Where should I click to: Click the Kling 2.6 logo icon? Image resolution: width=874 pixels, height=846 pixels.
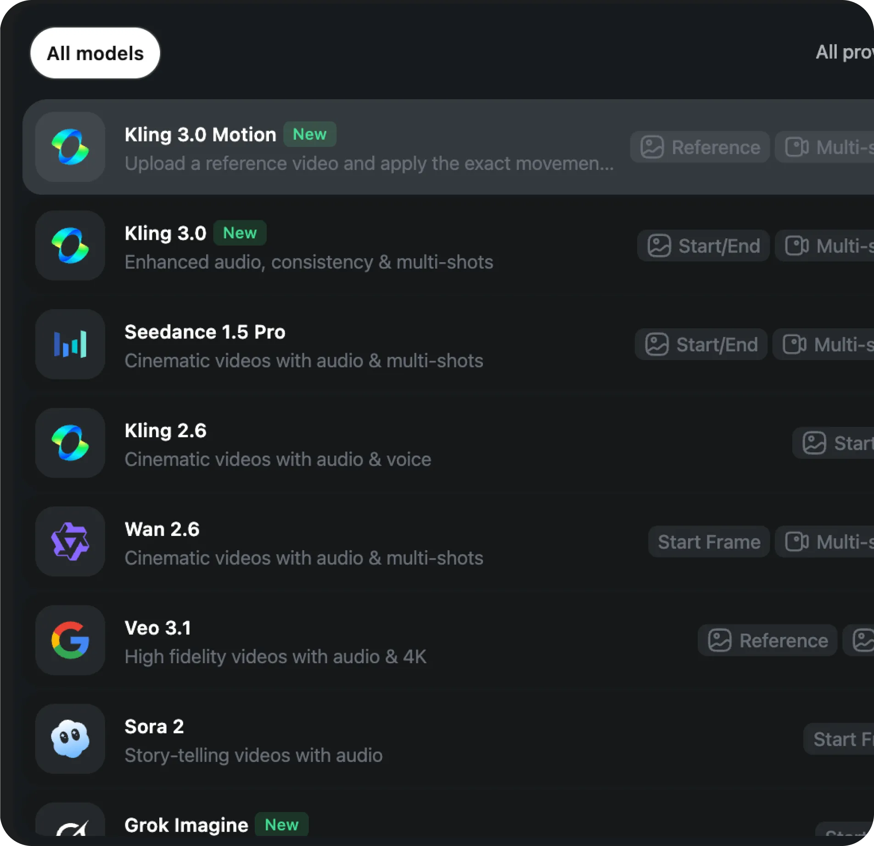tap(70, 443)
